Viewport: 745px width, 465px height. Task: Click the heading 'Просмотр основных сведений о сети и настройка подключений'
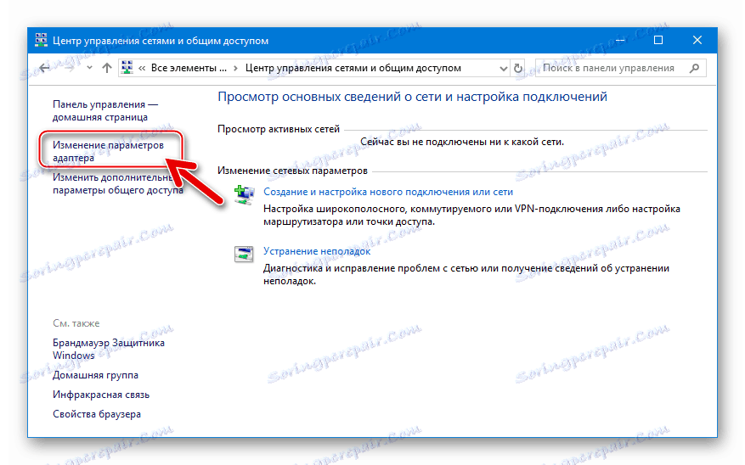click(412, 97)
